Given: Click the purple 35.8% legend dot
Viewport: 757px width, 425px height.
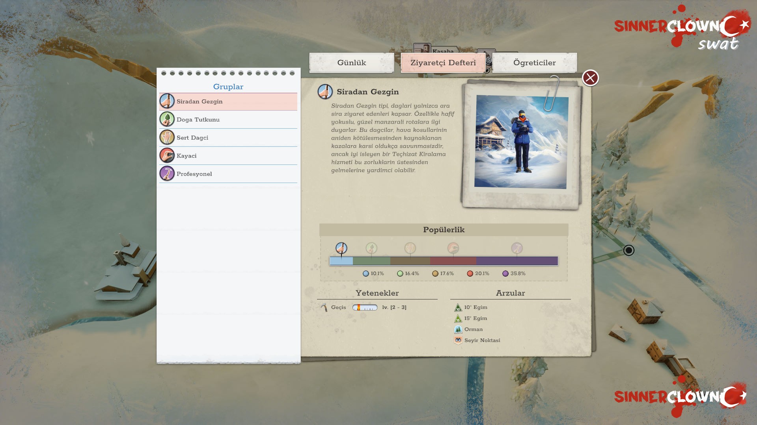Looking at the screenshot, I should coord(505,273).
